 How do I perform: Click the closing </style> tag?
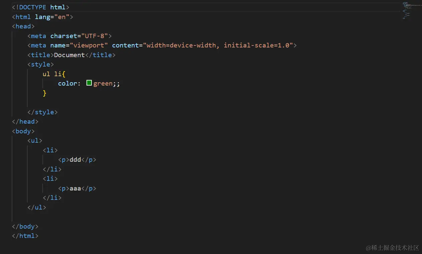point(42,112)
